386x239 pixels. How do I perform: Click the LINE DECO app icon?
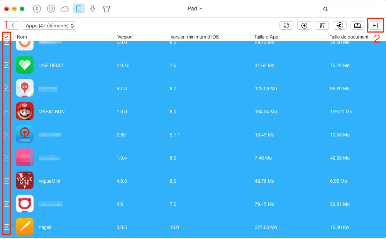[25, 65]
